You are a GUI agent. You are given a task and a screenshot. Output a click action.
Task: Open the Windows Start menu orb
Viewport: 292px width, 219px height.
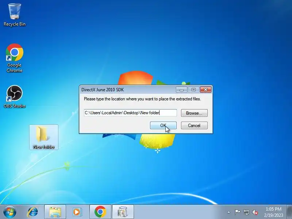tap(10, 212)
